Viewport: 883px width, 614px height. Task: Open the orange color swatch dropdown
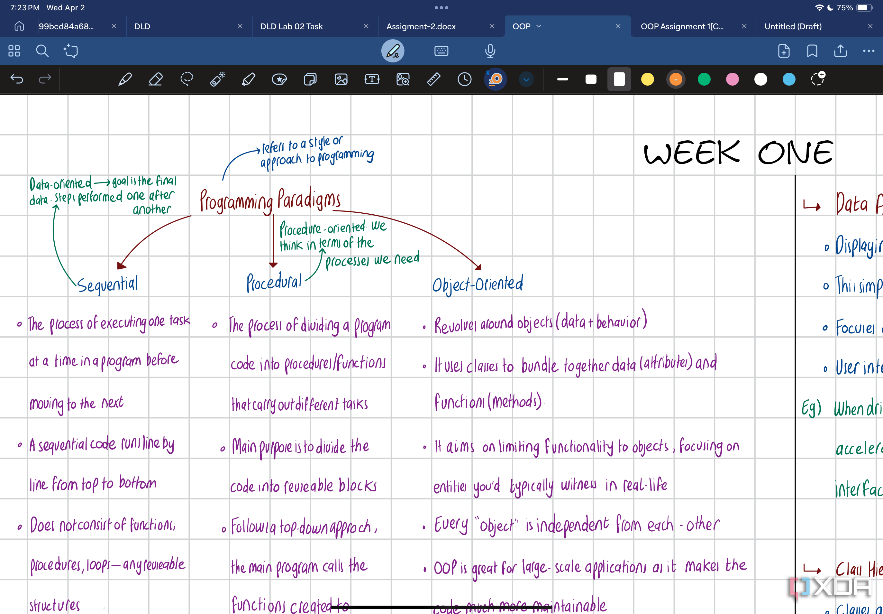[676, 79]
